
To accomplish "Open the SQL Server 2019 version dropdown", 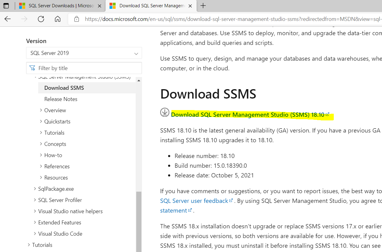I will point(84,53).
